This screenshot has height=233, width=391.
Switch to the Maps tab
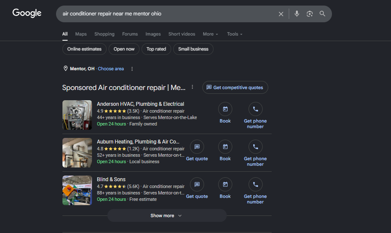coord(81,34)
